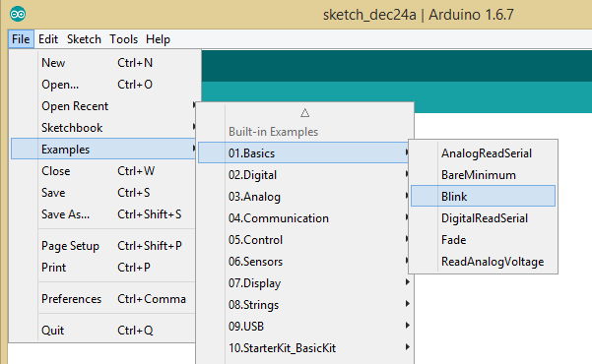Click the Arduino logo icon in title bar
Viewport: 592px width, 364px height.
point(18,15)
